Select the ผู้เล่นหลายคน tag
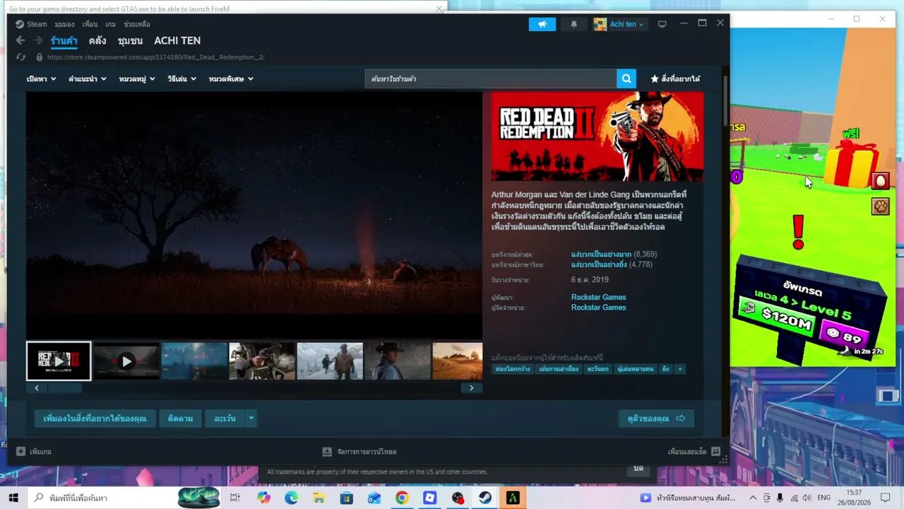904x509 pixels. point(636,369)
